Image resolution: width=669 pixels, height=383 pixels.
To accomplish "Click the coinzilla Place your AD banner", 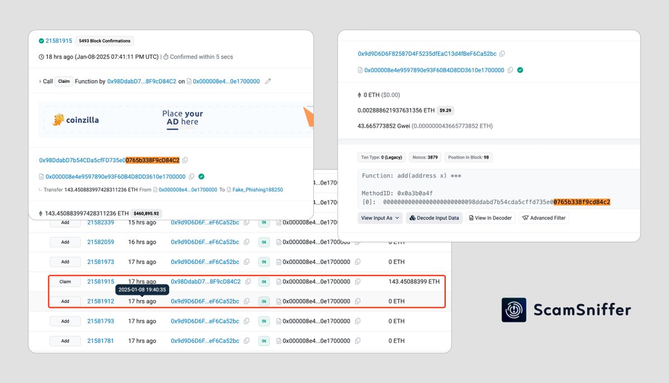I will pos(176,119).
